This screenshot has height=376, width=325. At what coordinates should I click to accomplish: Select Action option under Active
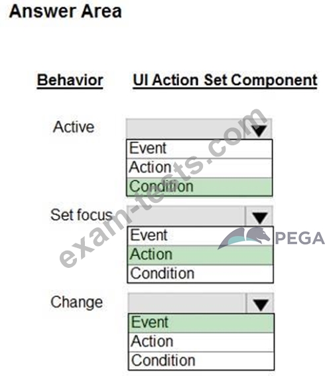point(200,168)
